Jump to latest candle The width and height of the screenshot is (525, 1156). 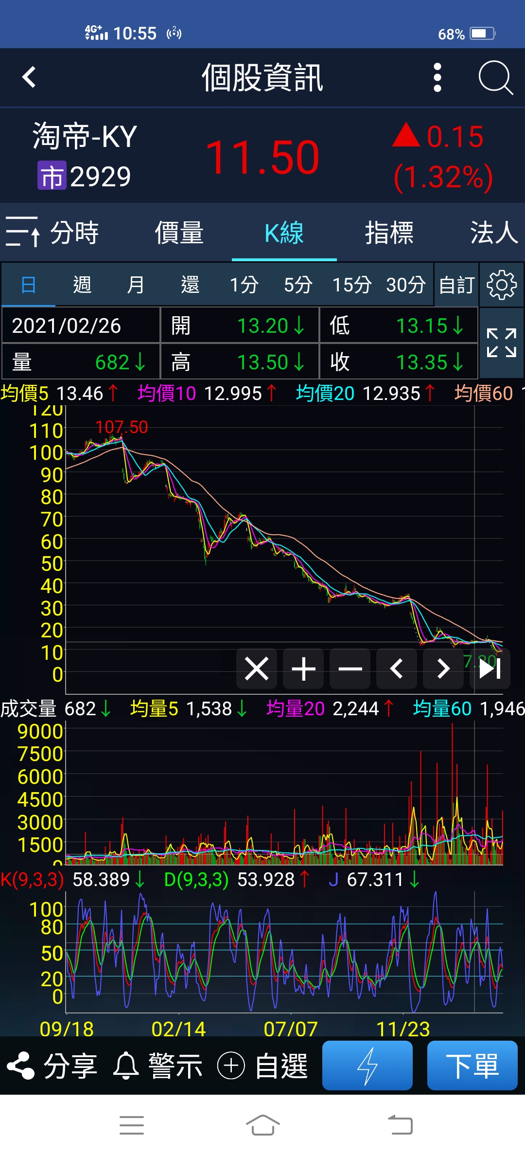[490, 668]
